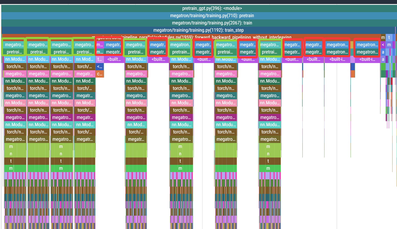Click the rightmost red-boxed megatron frame
The image size is (397, 229).
point(367,45)
